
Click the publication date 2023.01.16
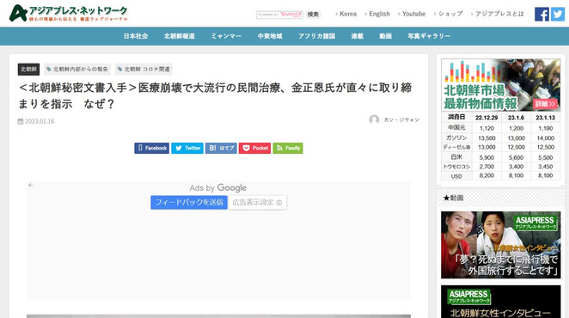click(40, 121)
